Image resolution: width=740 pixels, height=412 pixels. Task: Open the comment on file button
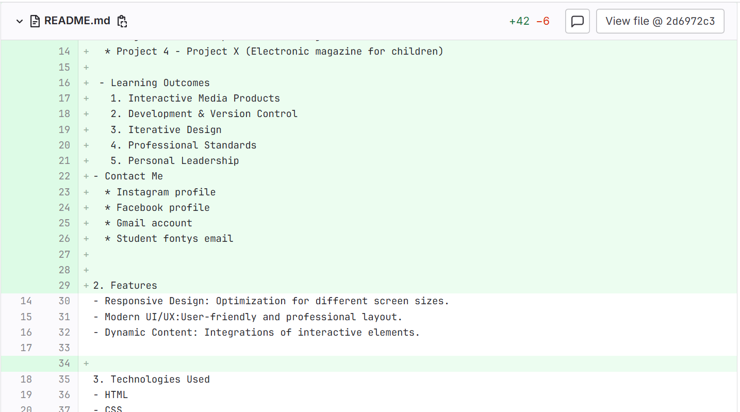577,21
